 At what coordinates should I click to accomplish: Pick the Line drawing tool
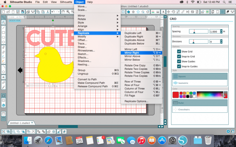[x=3, y=28]
